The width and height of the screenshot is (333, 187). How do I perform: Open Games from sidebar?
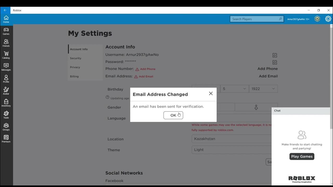(x=6, y=31)
